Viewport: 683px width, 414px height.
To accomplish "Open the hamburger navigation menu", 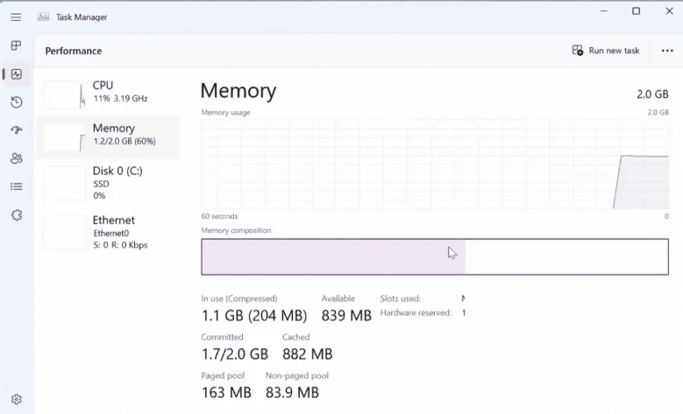I will click(x=16, y=17).
